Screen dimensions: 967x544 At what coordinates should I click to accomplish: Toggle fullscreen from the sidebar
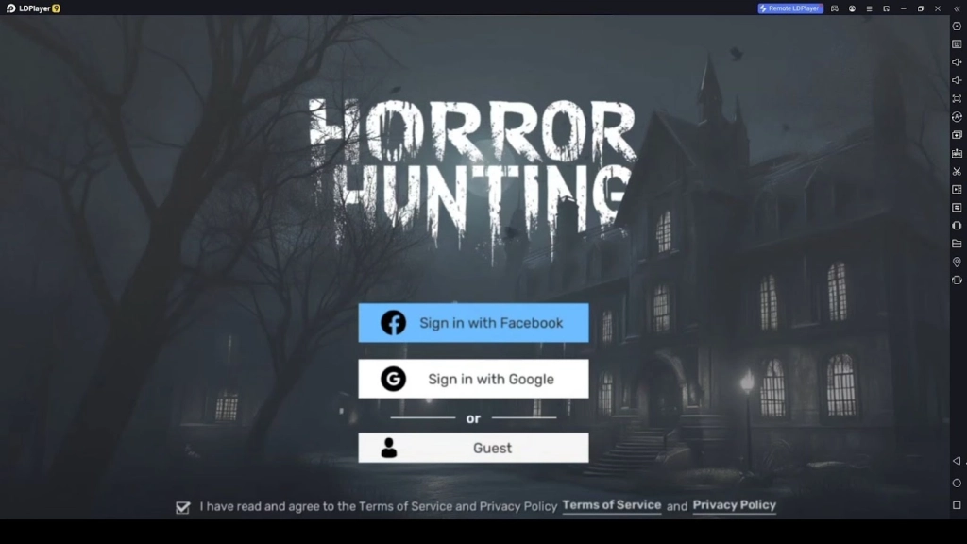point(957,98)
